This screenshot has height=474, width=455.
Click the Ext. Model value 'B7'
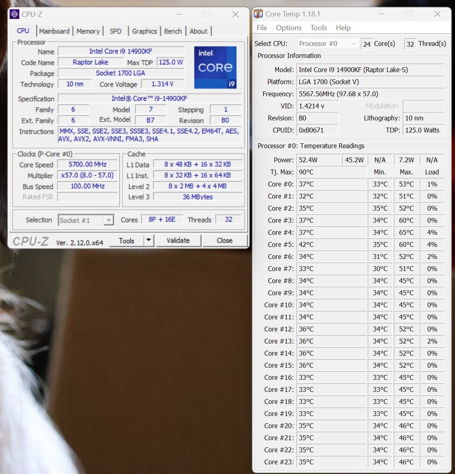pos(150,120)
